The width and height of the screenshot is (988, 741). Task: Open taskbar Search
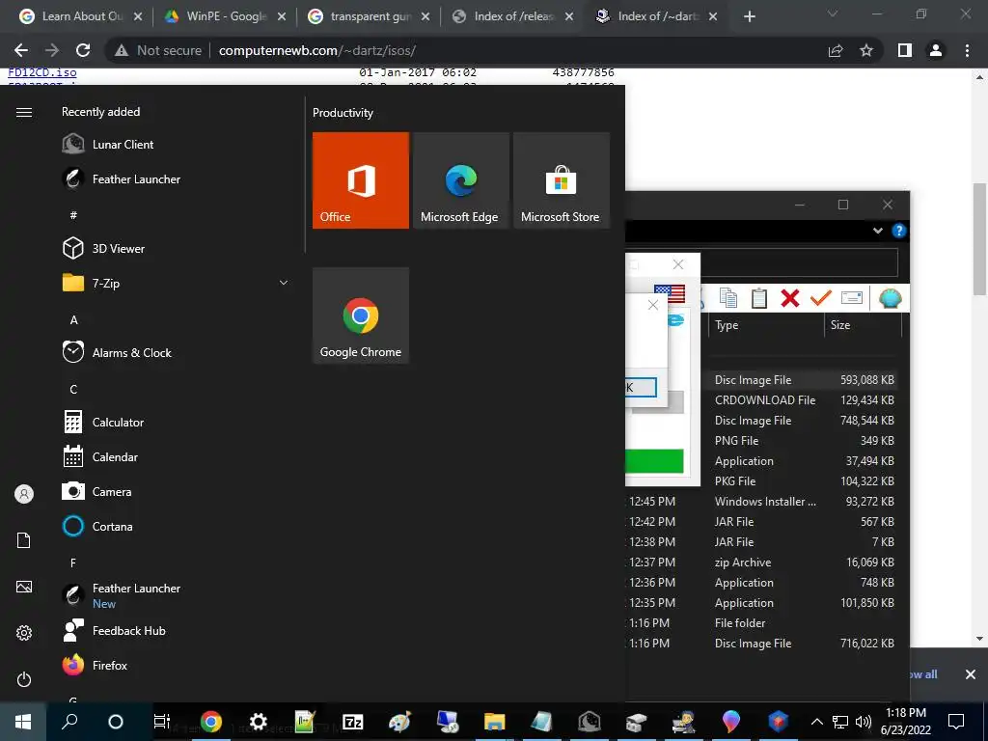(x=69, y=722)
